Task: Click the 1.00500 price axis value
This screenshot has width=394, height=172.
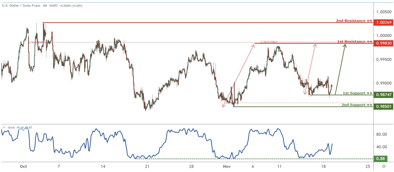Action: point(384,12)
